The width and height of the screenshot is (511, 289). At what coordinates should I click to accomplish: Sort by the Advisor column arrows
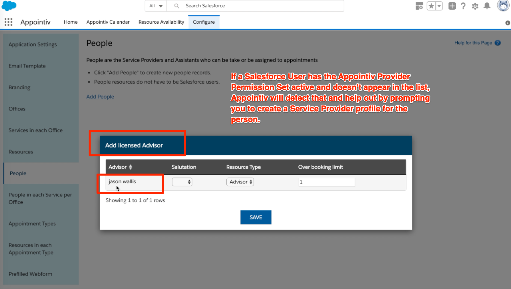[x=130, y=167]
